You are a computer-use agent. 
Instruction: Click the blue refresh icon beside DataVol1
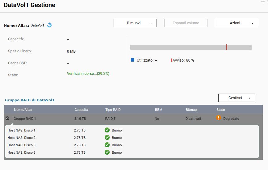pyautogui.click(x=49, y=25)
